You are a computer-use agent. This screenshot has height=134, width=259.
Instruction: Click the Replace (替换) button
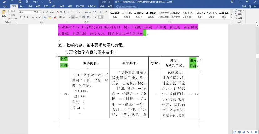[239, 14]
